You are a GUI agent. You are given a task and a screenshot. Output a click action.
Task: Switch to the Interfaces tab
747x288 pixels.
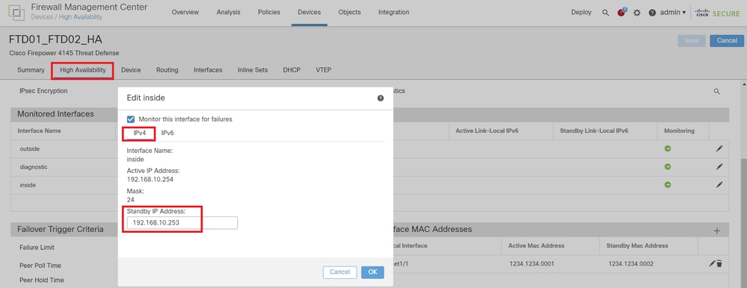click(x=208, y=70)
